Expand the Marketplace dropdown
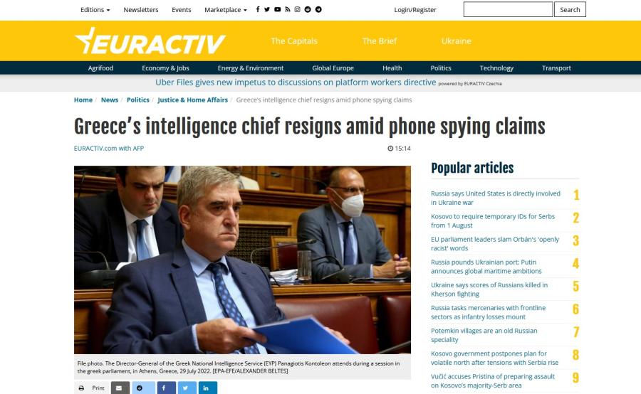 [x=226, y=10]
